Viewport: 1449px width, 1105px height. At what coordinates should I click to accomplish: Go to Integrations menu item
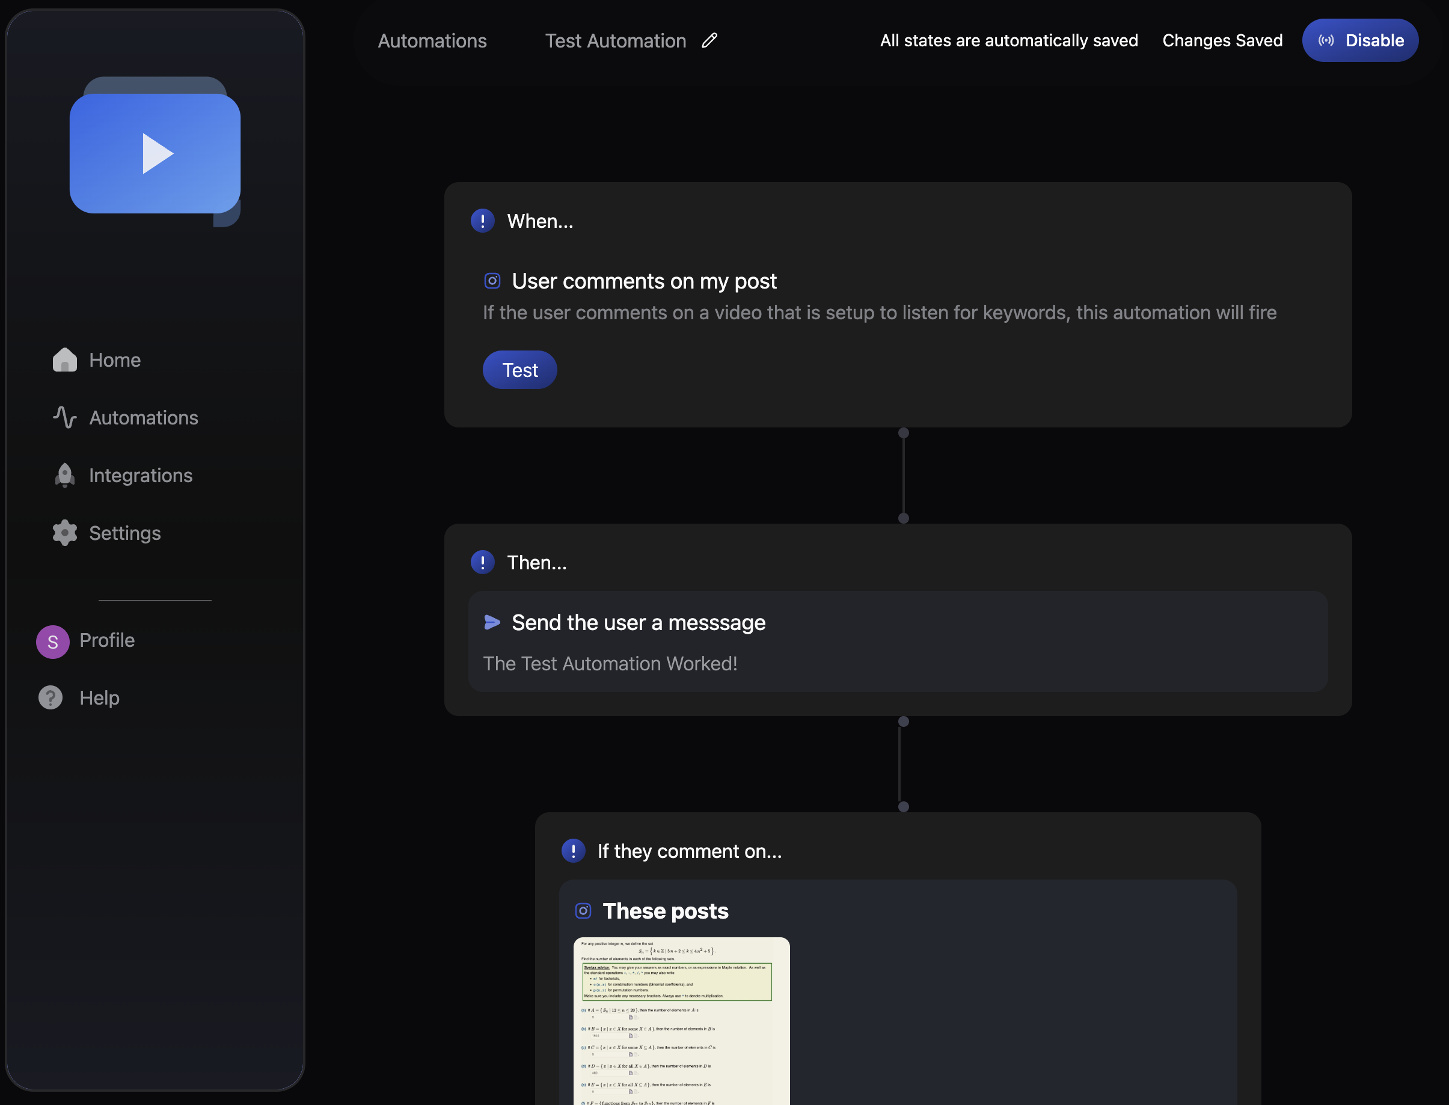[x=141, y=475]
